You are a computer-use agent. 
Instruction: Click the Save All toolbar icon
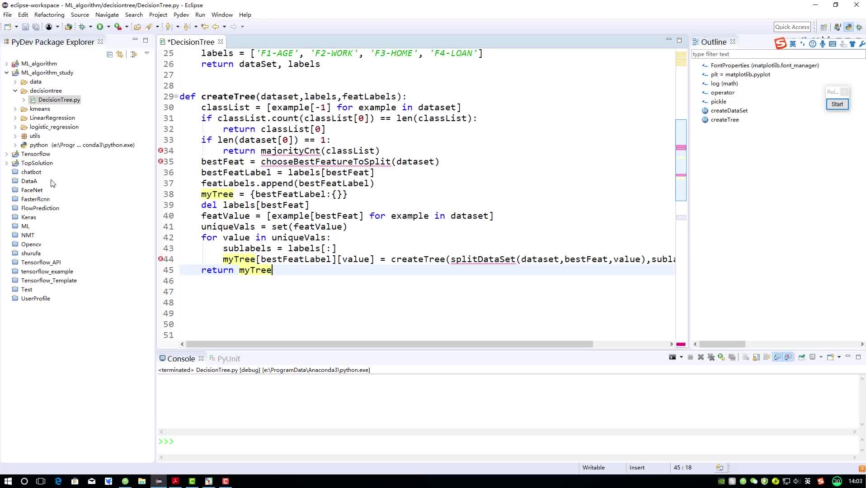[36, 27]
